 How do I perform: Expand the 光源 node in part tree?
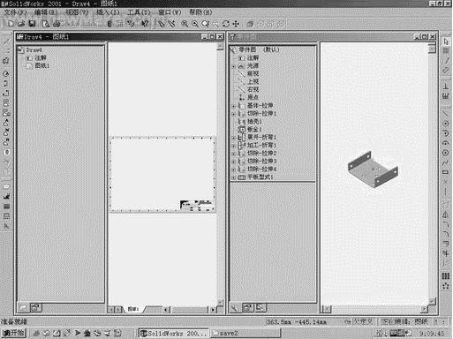(234, 66)
